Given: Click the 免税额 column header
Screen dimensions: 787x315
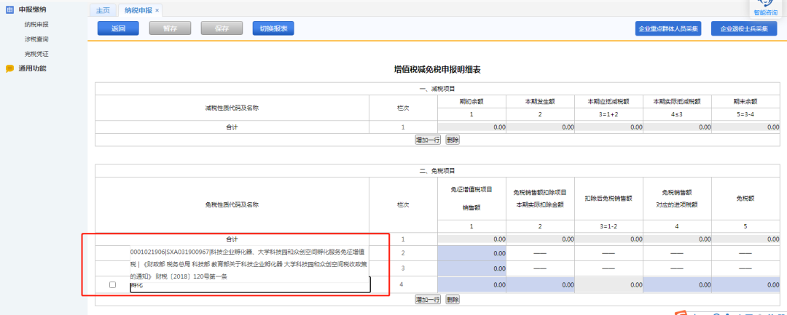Looking at the screenshot, I should pos(745,198).
